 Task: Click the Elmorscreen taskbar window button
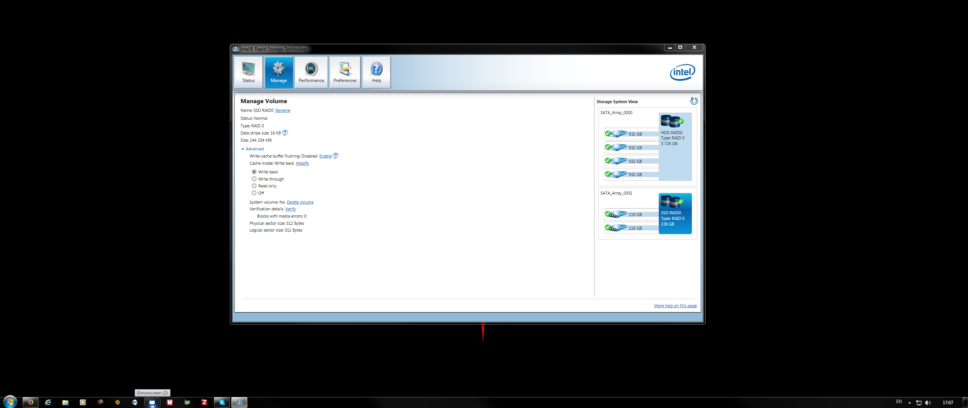tap(152, 402)
